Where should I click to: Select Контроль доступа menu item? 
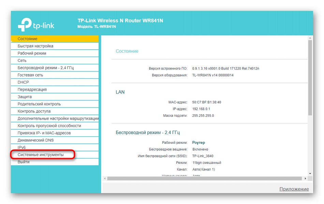click(x=55, y=111)
